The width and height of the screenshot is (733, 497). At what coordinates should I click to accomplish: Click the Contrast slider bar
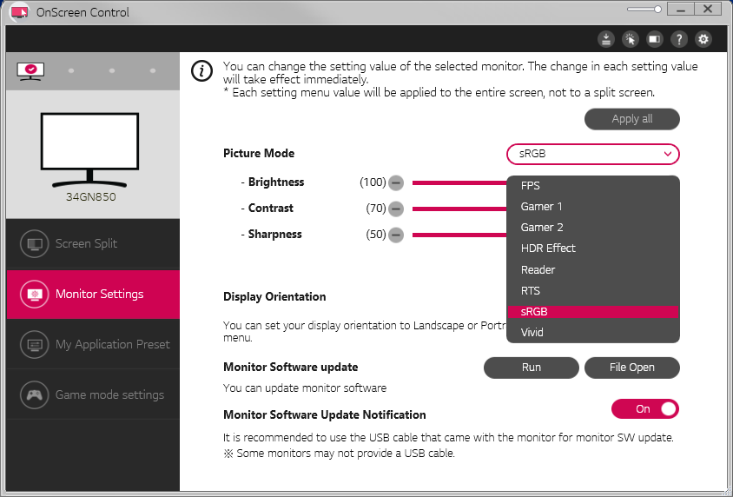point(459,209)
